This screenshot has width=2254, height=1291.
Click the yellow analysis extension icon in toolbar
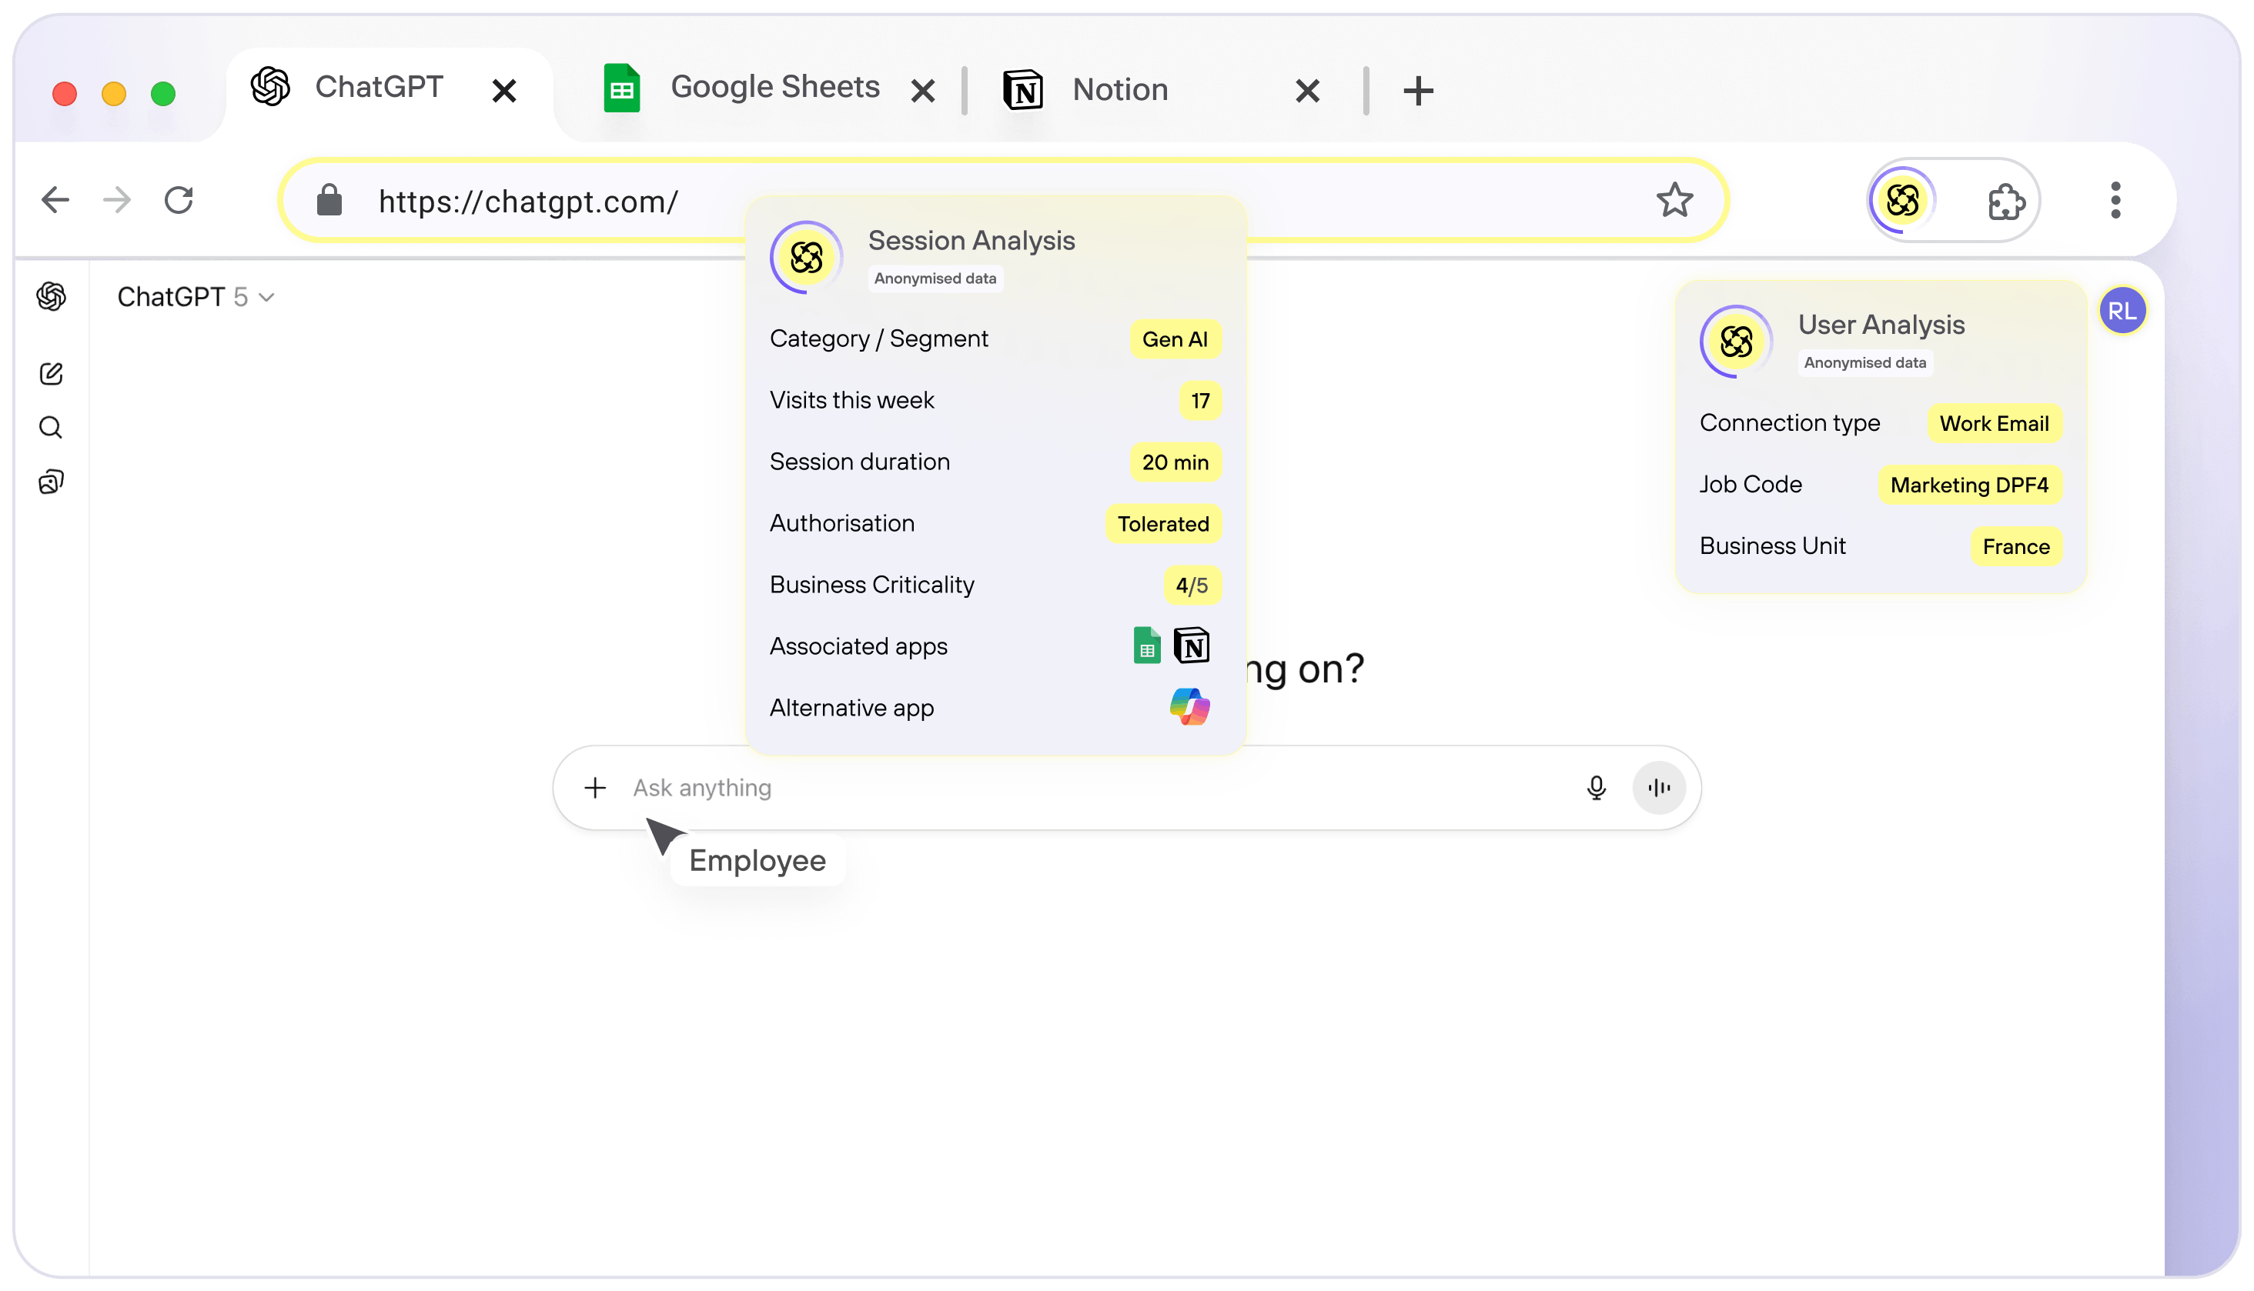[1902, 200]
